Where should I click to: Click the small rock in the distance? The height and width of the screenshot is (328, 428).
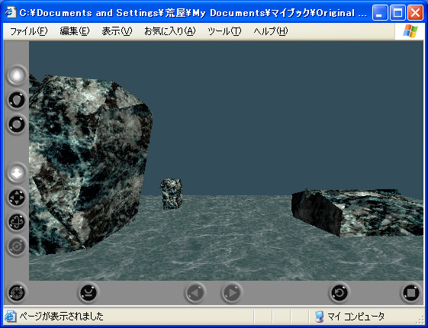pos(171,194)
